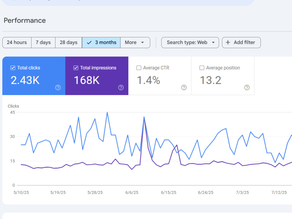Select the 24 hours date range
Viewport: 292px width, 219px height.
coord(17,42)
